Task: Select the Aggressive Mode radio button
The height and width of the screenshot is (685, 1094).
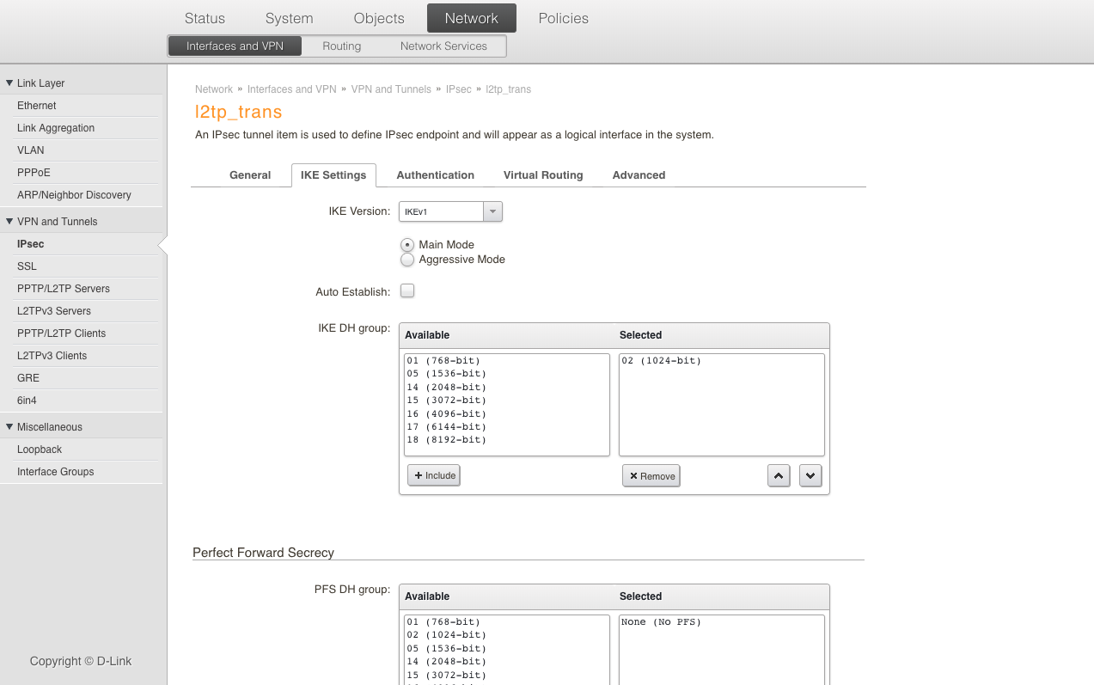Action: tap(407, 260)
